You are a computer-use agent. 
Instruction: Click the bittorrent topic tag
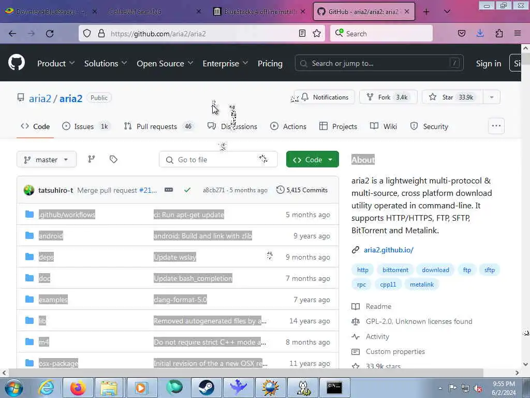pyautogui.click(x=395, y=269)
